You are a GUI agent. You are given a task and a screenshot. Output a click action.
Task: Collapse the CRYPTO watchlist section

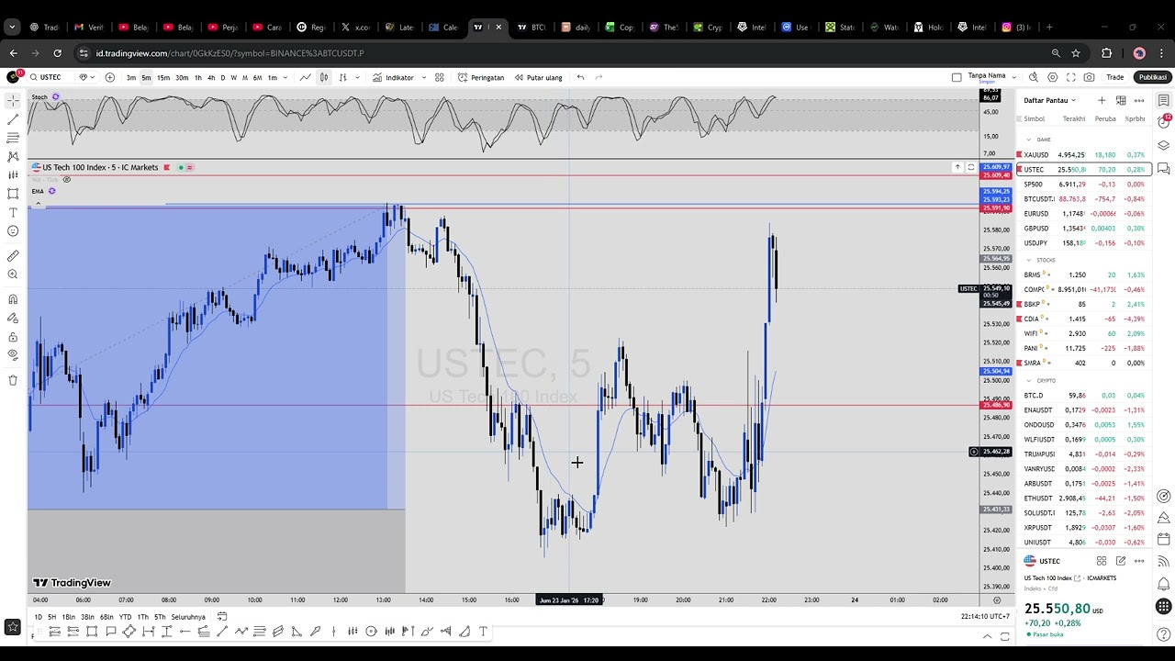click(x=1029, y=380)
